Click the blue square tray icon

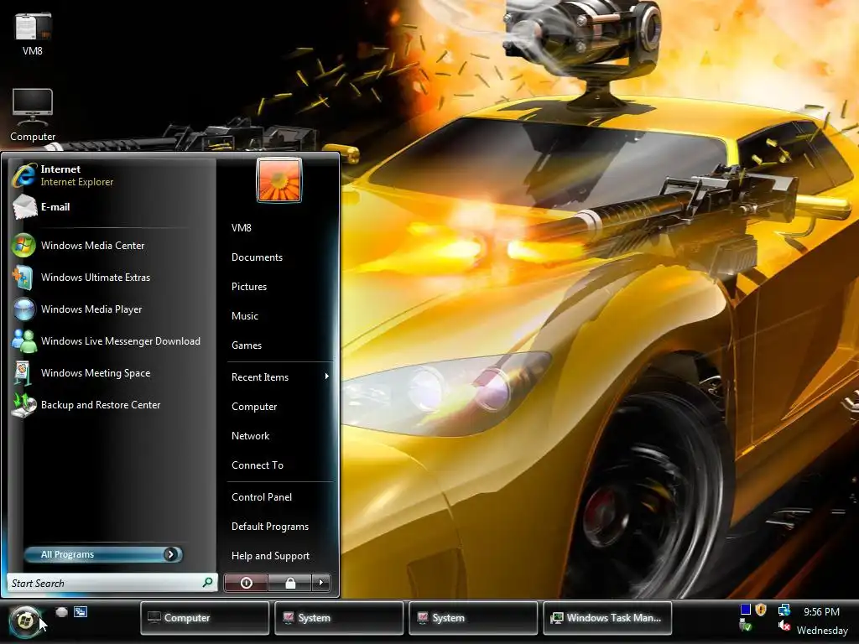coord(745,609)
